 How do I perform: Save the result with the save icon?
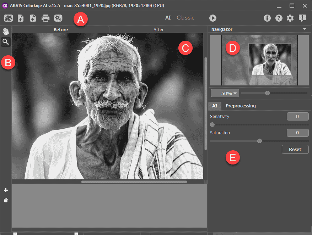pos(33,18)
